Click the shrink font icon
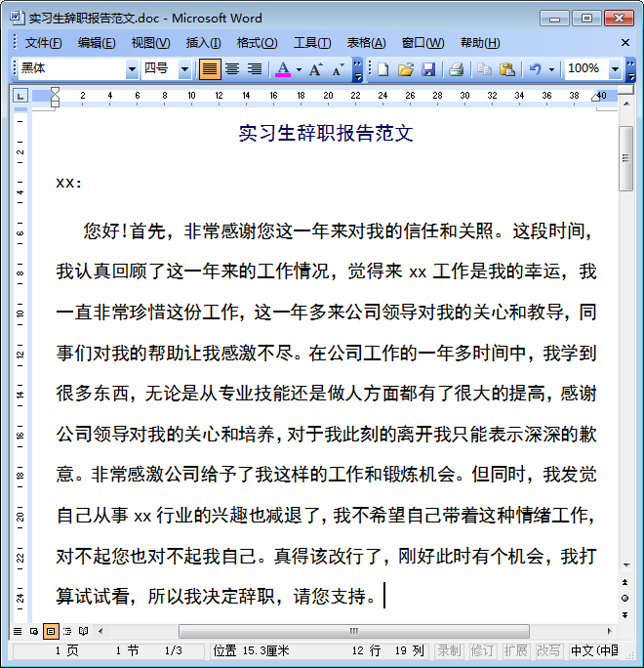The height and width of the screenshot is (668, 644). [338, 69]
